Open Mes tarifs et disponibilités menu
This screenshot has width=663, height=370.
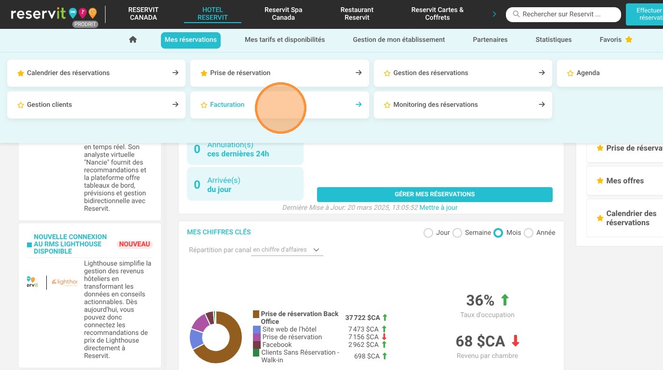(285, 40)
